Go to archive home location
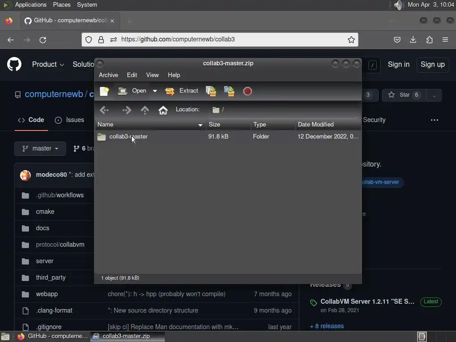Screen dimensions: 456x342 (163, 110)
